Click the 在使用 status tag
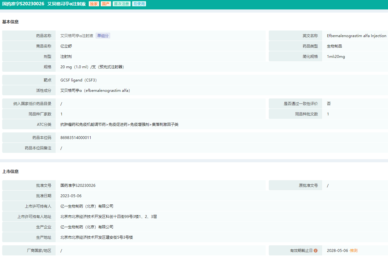Viewport: 388px width, 256px height. pyautogui.click(x=139, y=4)
